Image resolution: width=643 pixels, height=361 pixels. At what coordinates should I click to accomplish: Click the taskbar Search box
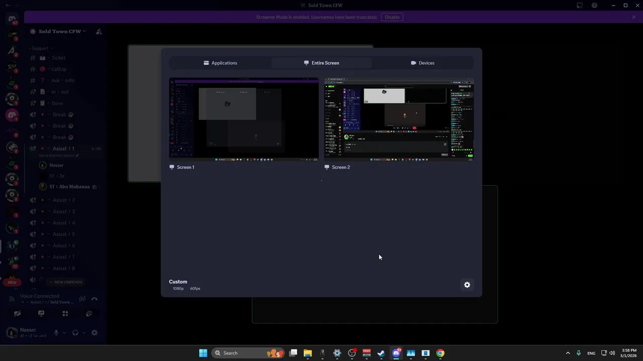[x=248, y=353]
